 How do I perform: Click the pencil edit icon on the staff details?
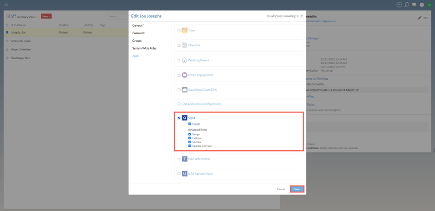tap(420, 18)
